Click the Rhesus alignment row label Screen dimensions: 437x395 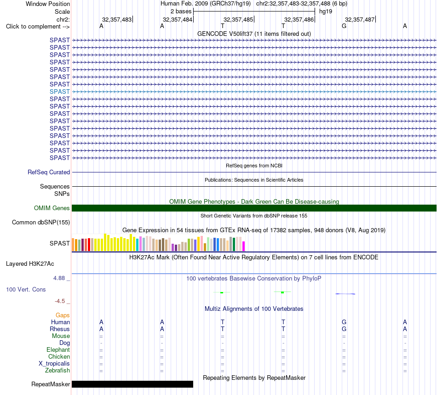60,329
